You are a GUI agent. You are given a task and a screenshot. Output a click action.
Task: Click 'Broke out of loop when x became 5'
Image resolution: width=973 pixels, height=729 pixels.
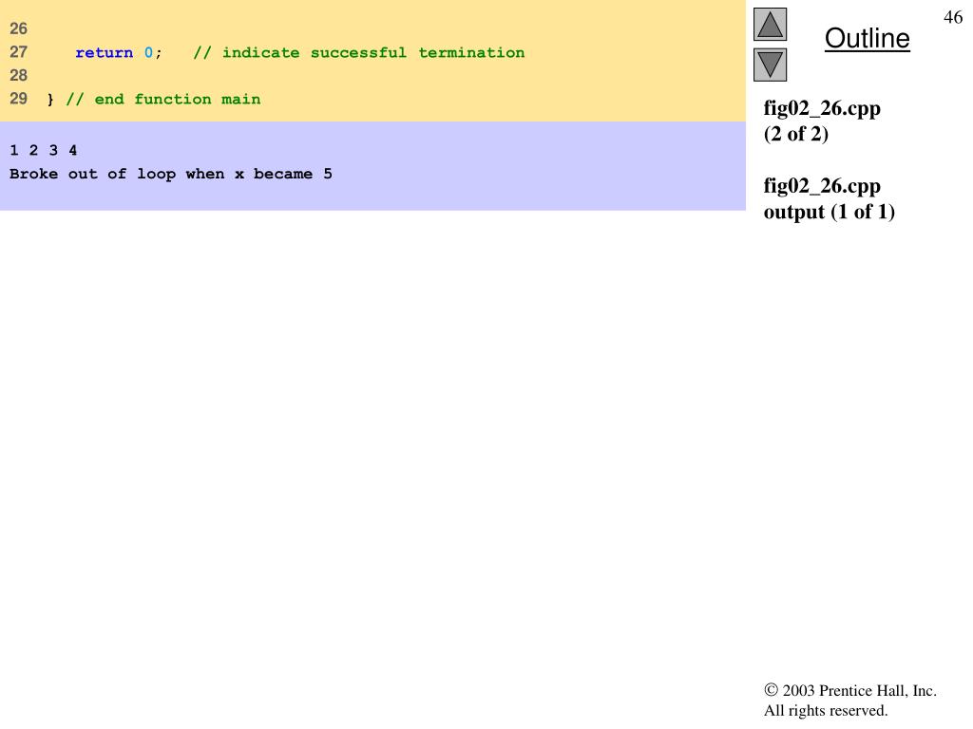(x=171, y=175)
